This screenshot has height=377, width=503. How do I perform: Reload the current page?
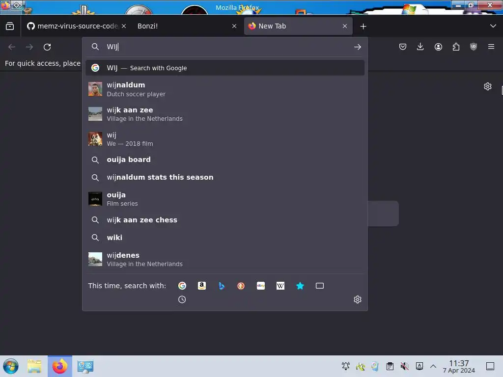[x=47, y=47]
